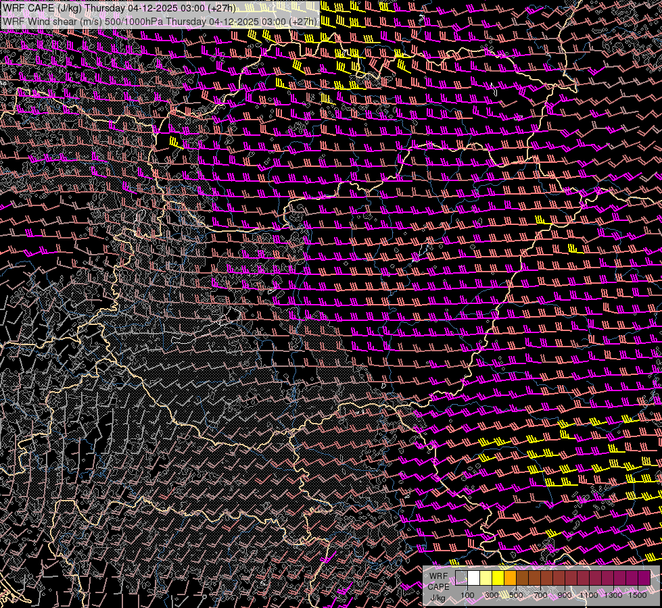Click the 900 legend value
Image resolution: width=662 pixels, height=608 pixels.
565,595
